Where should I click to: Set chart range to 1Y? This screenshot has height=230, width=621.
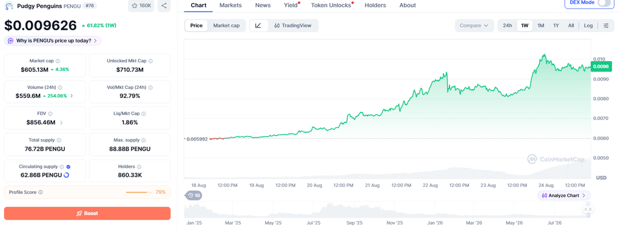coord(556,25)
